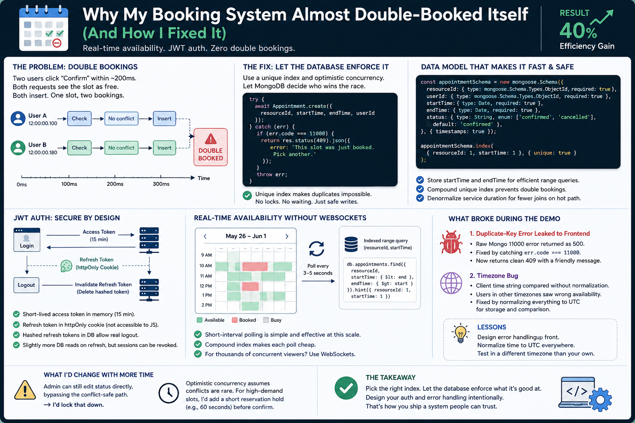Click the 'Indexed range query' label
The height and width of the screenshot is (423, 635).
[x=386, y=240]
